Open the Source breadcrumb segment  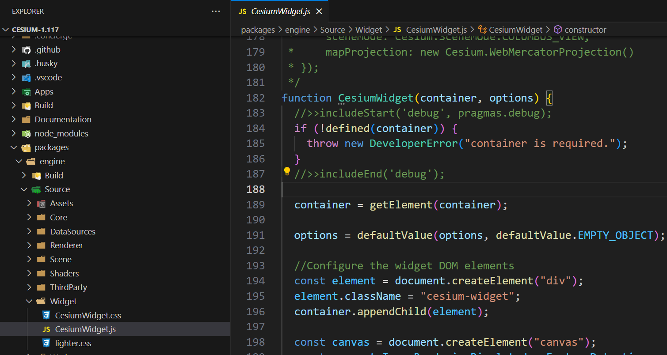(x=332, y=30)
